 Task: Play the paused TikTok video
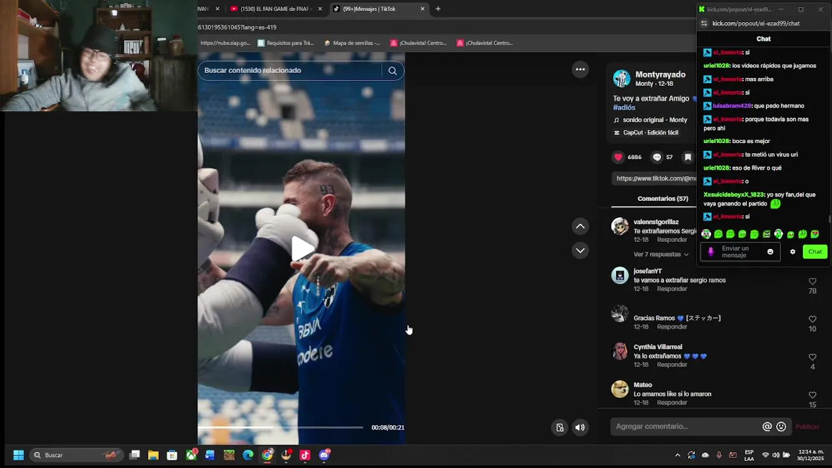coord(302,248)
